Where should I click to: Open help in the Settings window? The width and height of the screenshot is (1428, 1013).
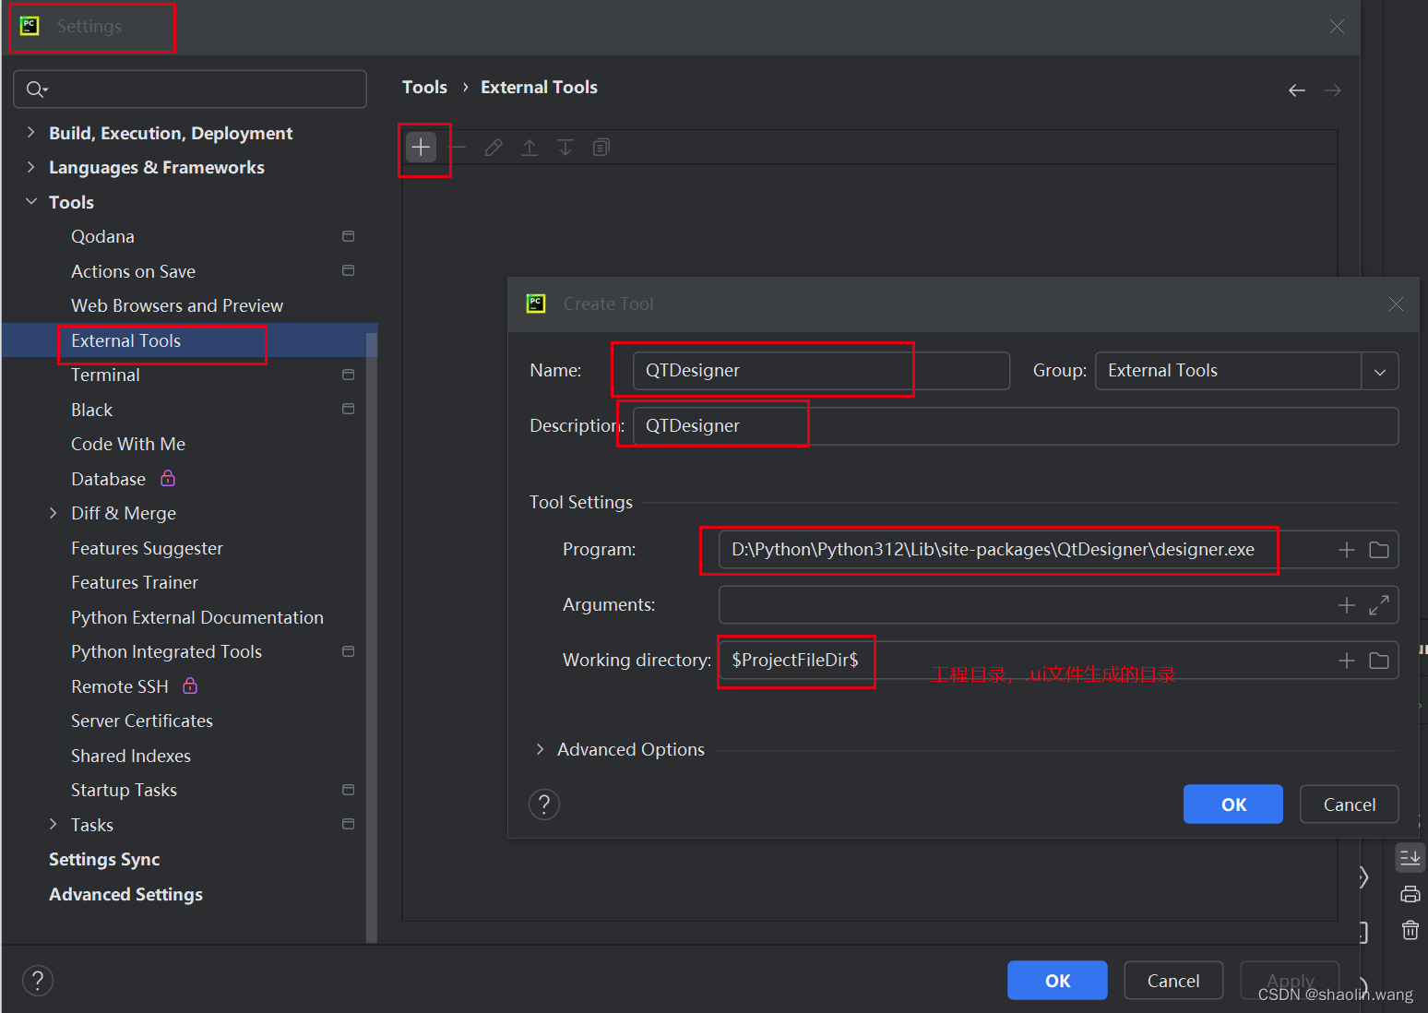38,981
